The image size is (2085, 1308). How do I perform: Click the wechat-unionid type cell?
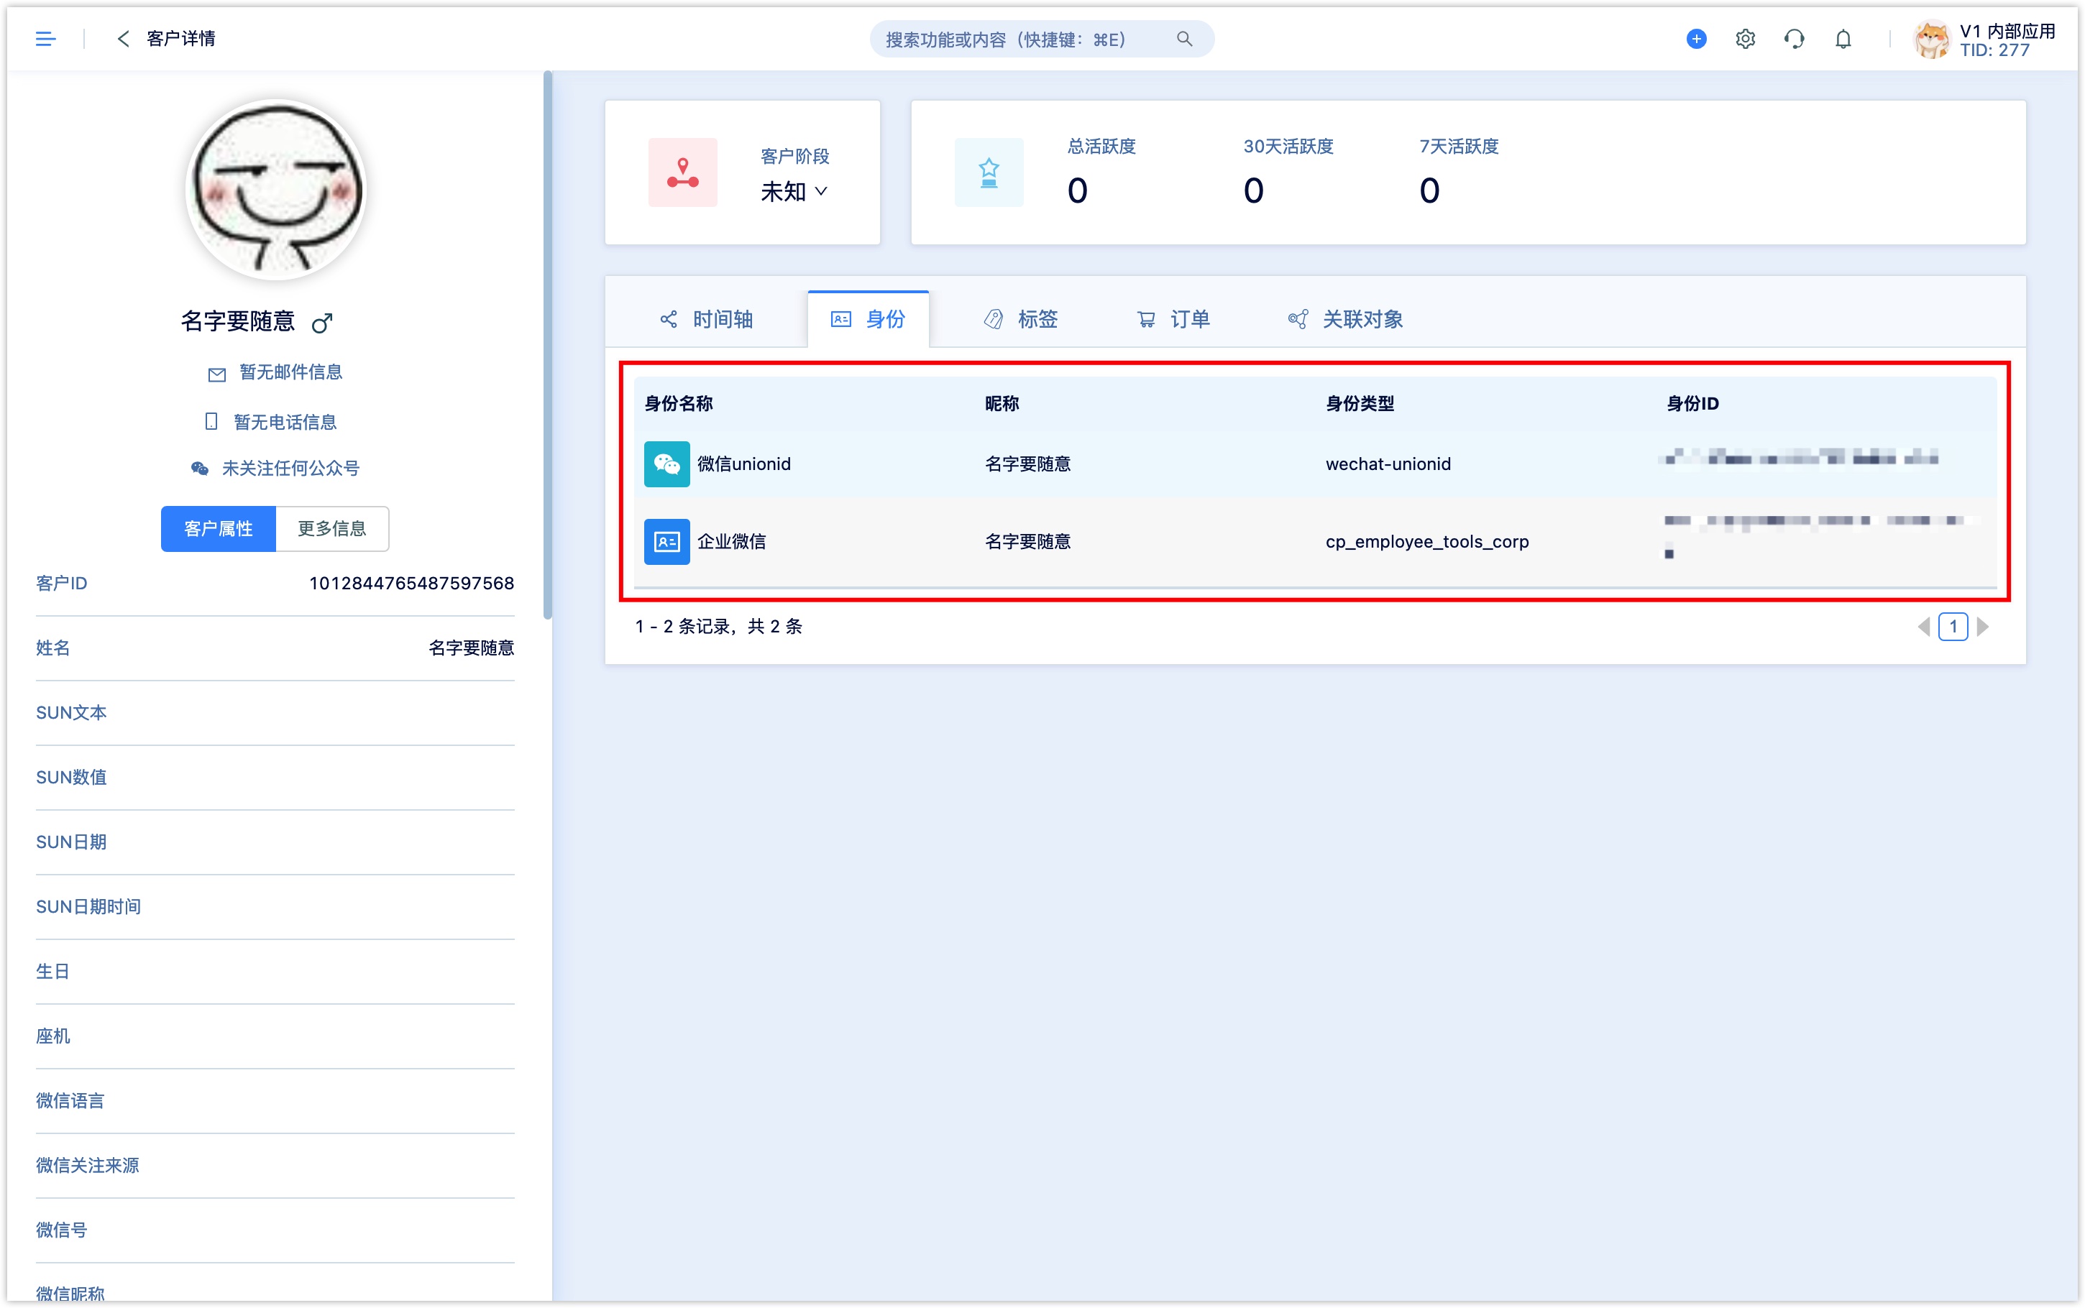tap(1388, 464)
